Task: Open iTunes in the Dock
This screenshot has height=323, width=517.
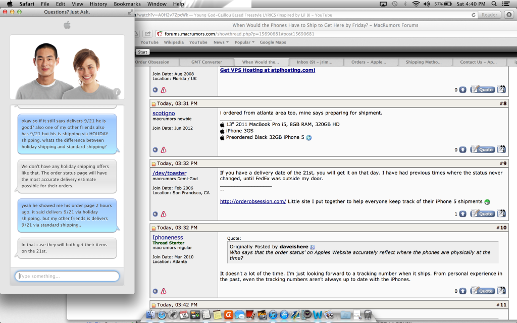Action: [273, 315]
